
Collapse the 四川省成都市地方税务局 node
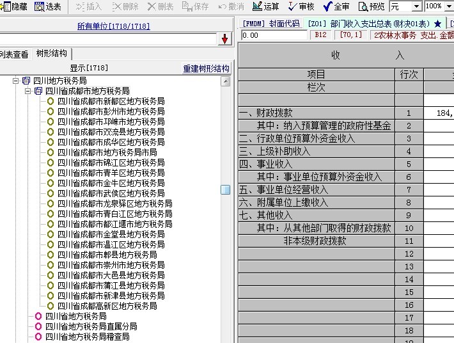[27, 91]
